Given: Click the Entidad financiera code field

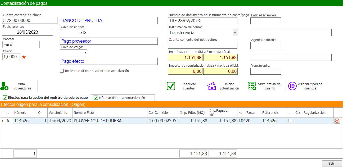Looking at the screenshot, I should click(x=266, y=21).
